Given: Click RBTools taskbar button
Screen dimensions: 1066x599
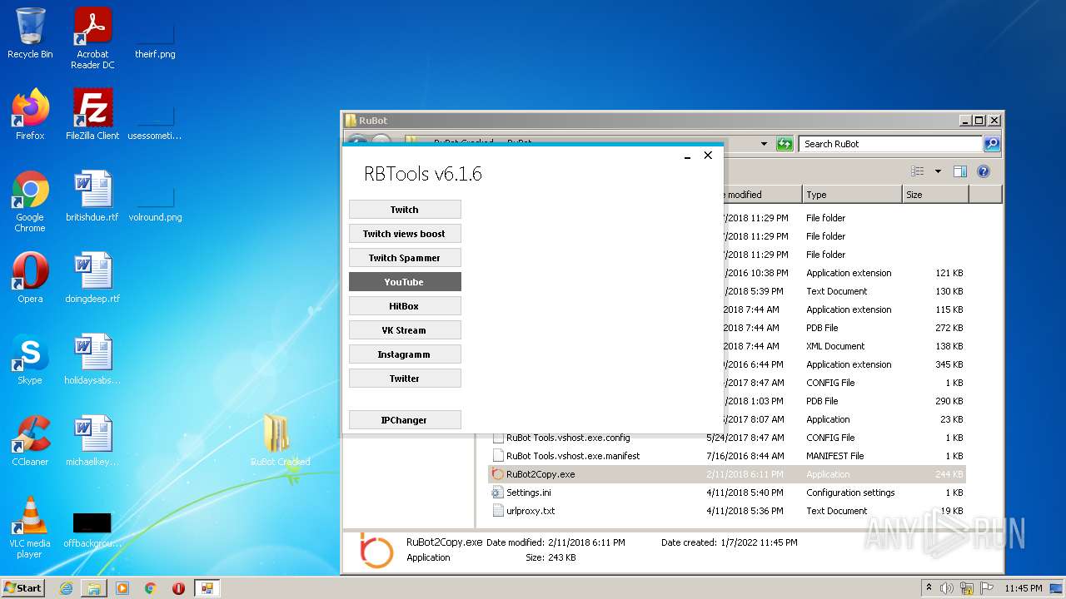Looking at the screenshot, I should 207,588.
